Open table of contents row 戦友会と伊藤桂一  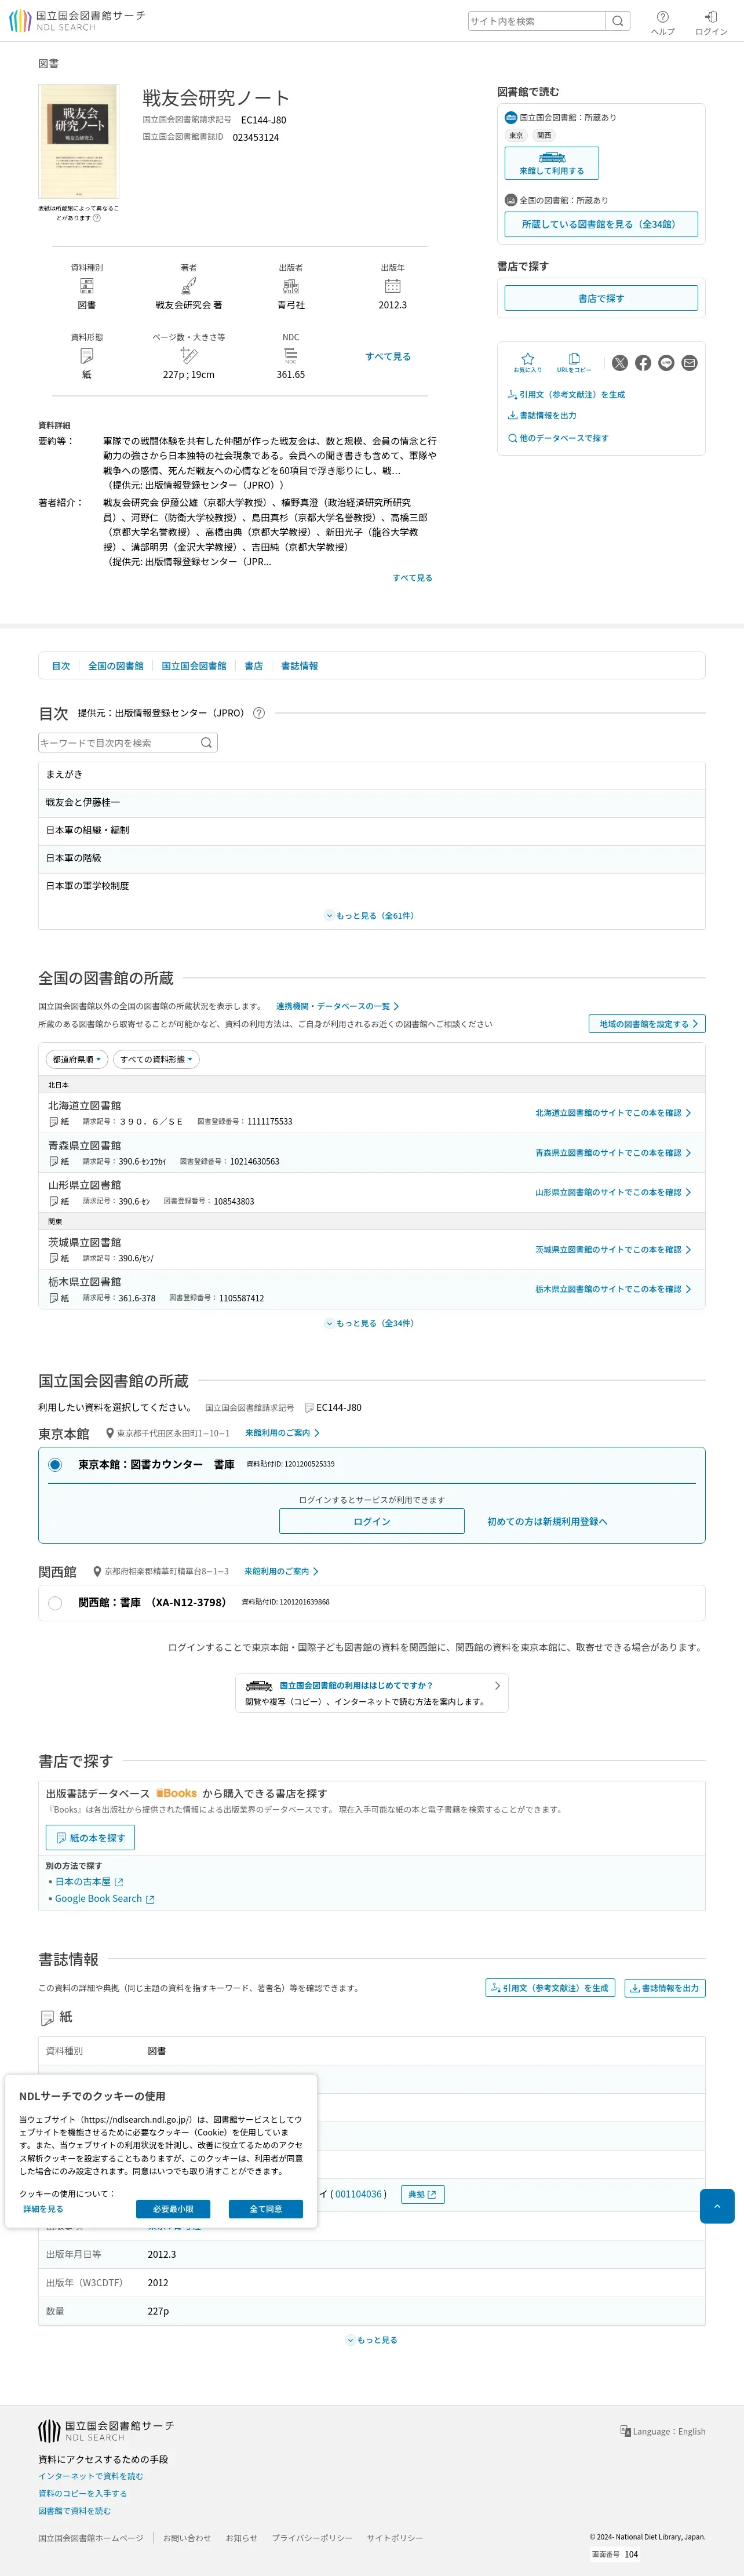pyautogui.click(x=372, y=802)
